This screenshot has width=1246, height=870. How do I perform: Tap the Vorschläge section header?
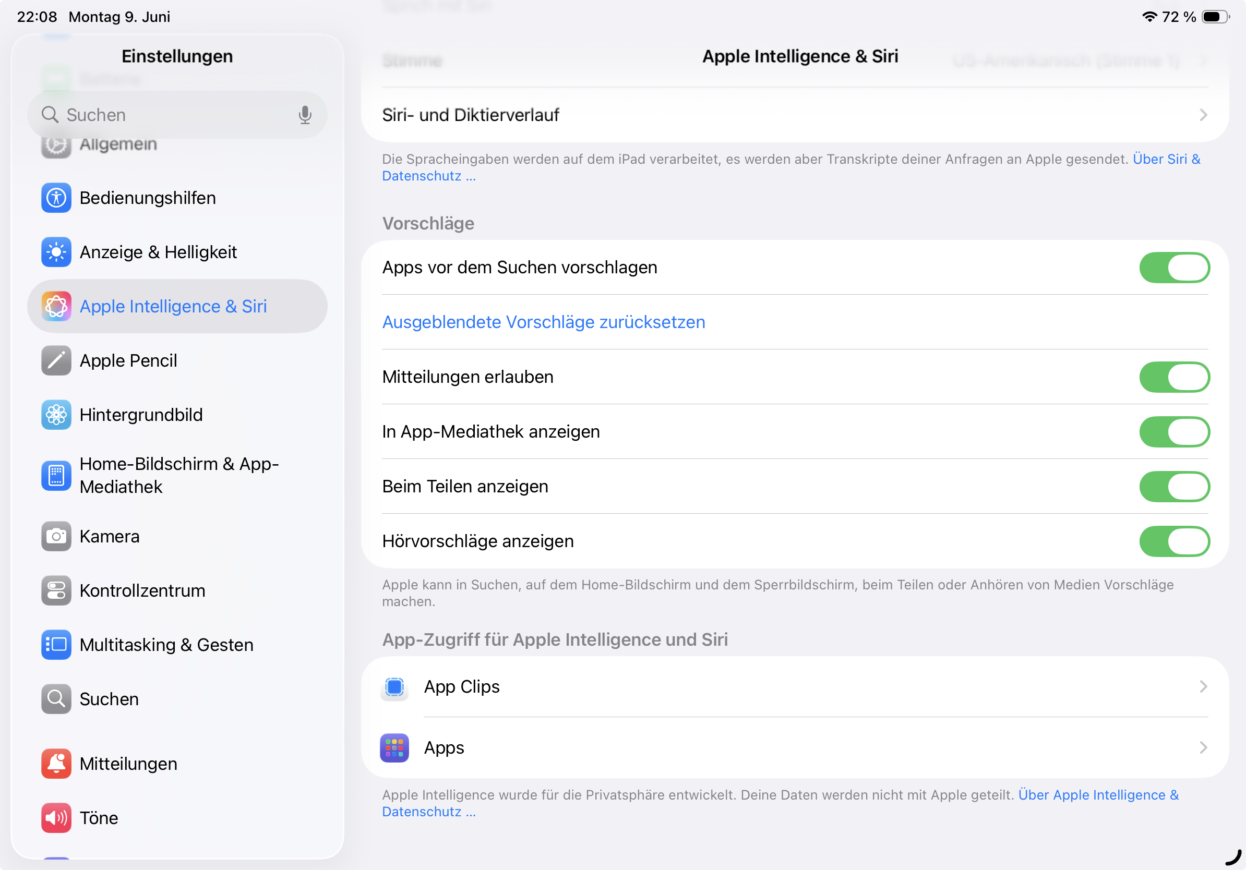tap(428, 223)
